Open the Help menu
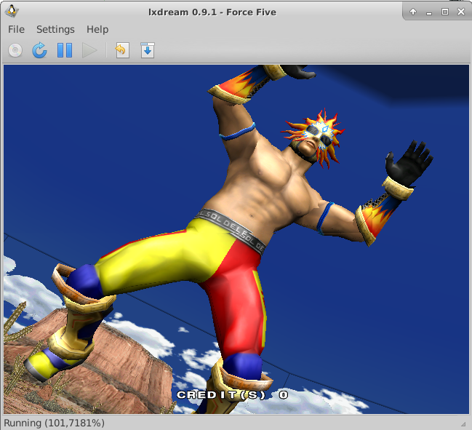The height and width of the screenshot is (430, 472). 97,29
